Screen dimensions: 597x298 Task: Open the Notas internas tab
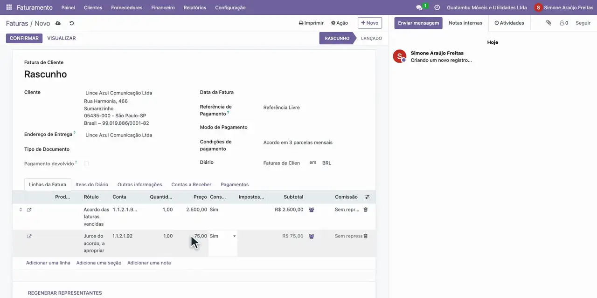click(465, 23)
